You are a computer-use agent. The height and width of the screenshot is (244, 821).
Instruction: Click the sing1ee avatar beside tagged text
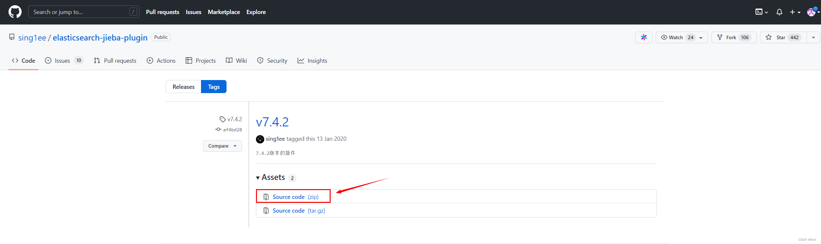coord(260,139)
